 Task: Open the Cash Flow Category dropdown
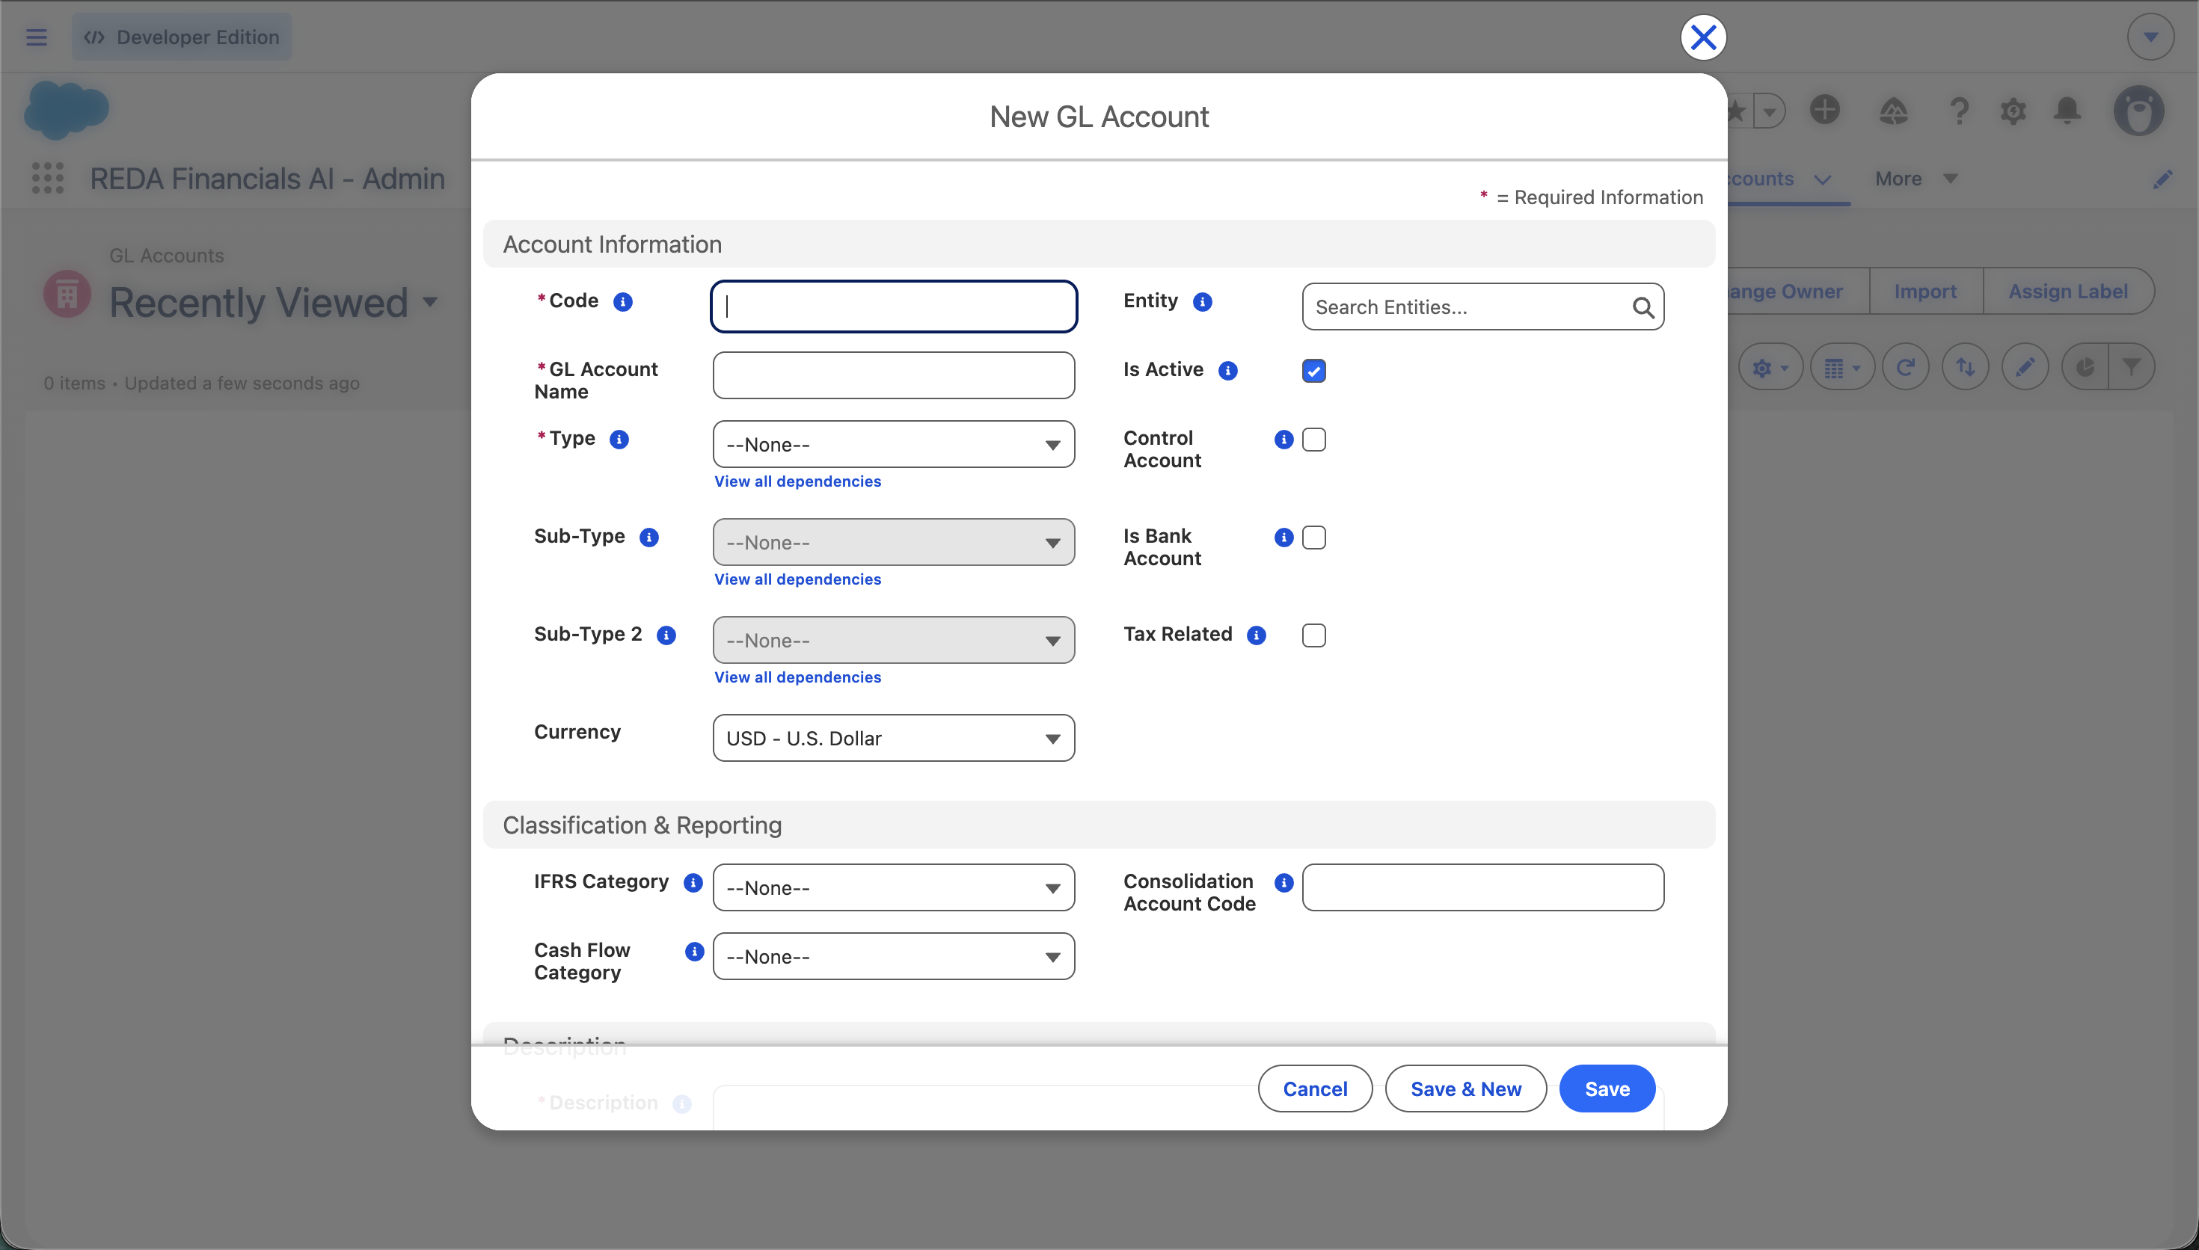pos(893,956)
